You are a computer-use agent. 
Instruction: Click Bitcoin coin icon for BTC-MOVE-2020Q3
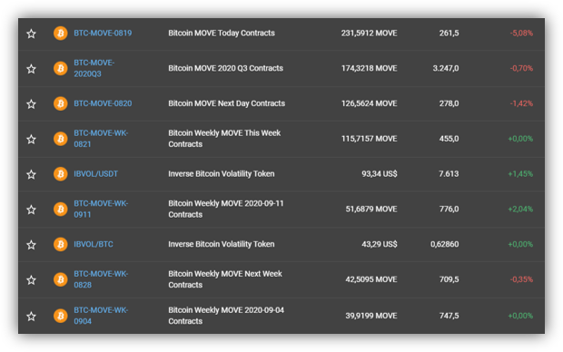[60, 68]
